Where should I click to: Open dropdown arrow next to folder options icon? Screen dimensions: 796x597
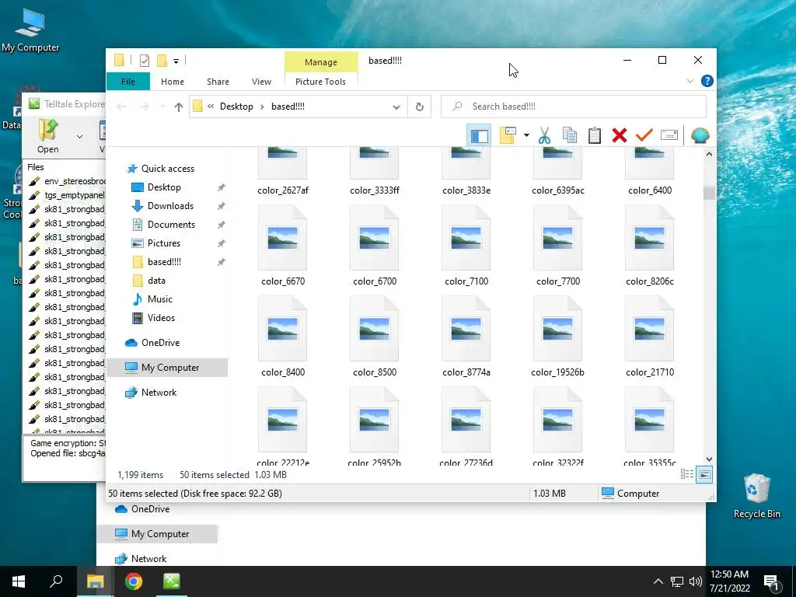tap(526, 135)
